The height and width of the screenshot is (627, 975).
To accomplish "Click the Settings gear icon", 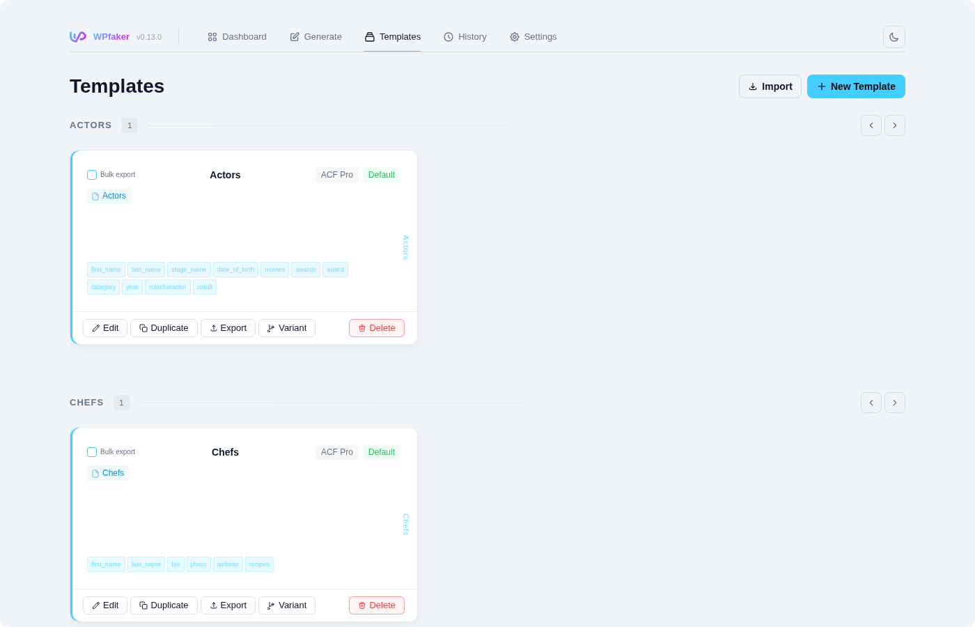I will click(x=514, y=37).
